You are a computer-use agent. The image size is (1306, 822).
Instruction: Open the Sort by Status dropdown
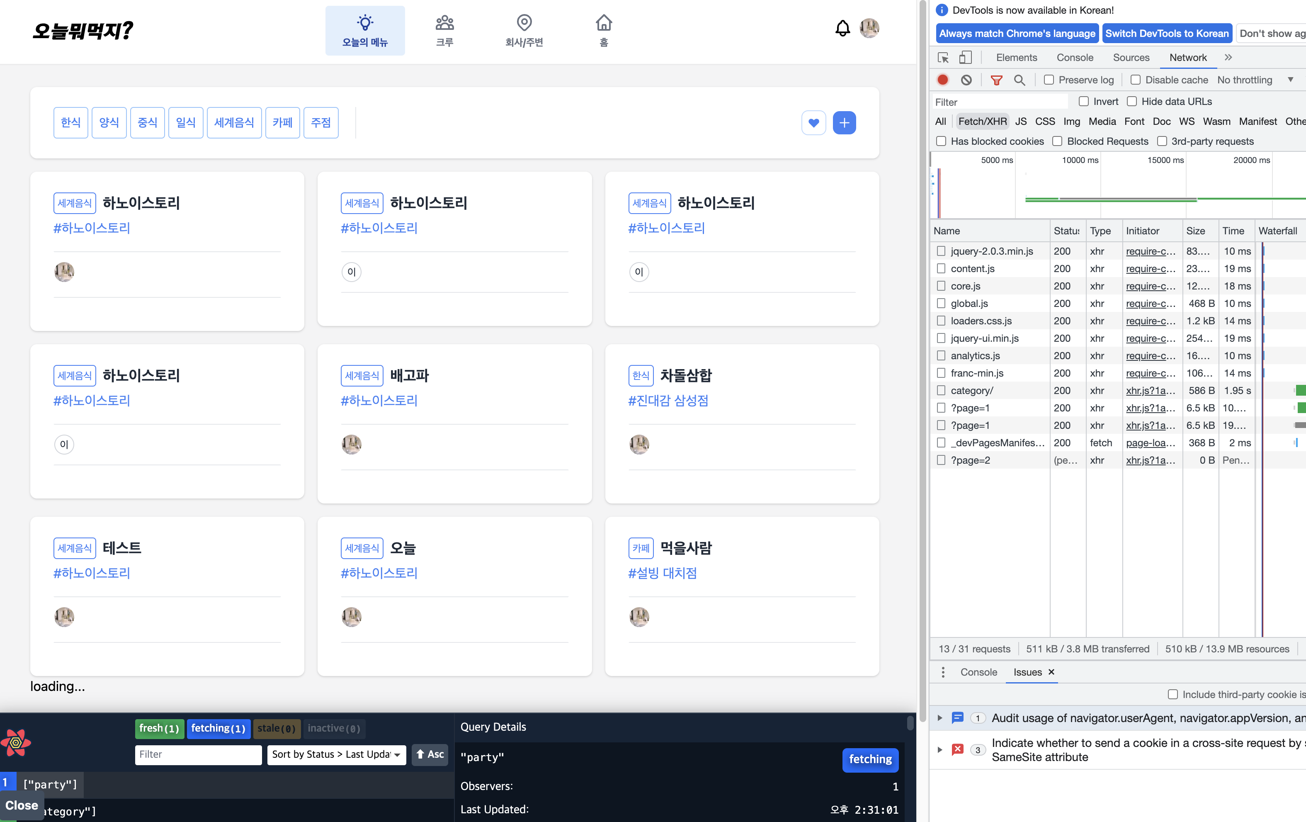pyautogui.click(x=336, y=754)
